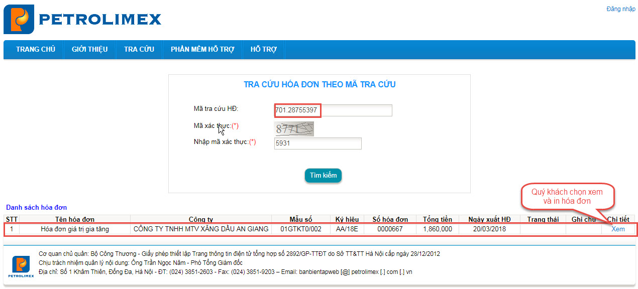The width and height of the screenshot is (638, 289).
Task: Click the Ngày xuất HĐ column header
Action: [489, 219]
